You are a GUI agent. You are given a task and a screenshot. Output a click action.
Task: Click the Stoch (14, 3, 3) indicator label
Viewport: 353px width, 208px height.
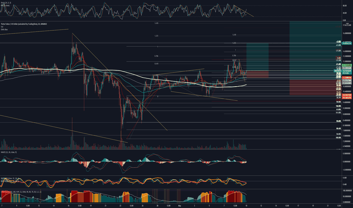coord(6,3)
